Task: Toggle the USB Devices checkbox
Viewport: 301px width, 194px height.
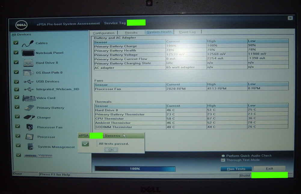Action: (17, 82)
